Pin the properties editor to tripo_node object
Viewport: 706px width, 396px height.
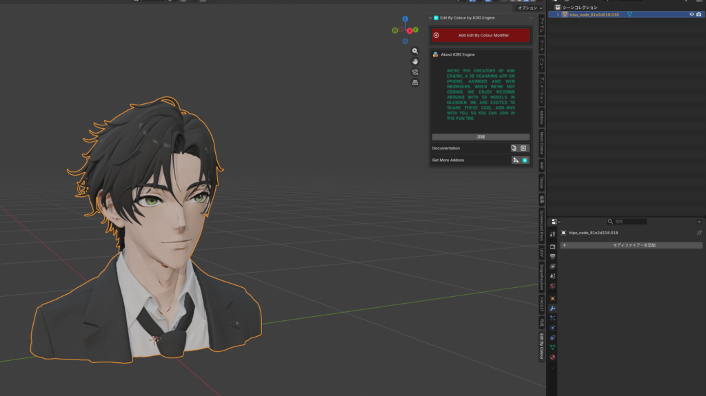tap(699, 233)
